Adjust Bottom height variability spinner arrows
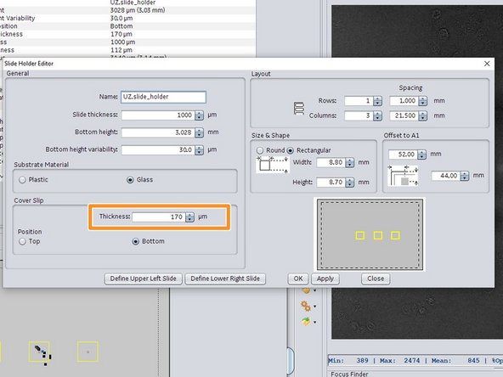 point(199,149)
